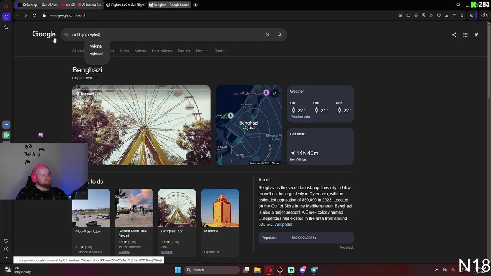Click the Google search input field
Screen dimensions: 491x276
[166, 34]
